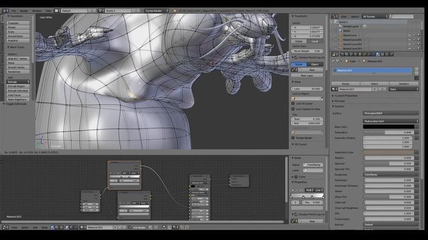Toggle the Use Nodes checkbox
428x240 pixels.
tap(130, 227)
